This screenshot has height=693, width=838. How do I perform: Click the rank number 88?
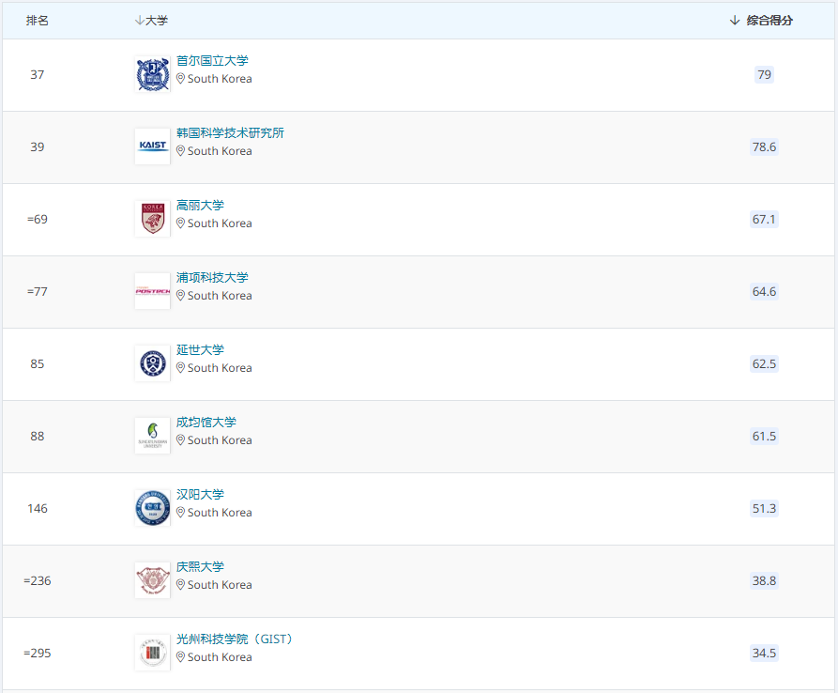pyautogui.click(x=38, y=436)
